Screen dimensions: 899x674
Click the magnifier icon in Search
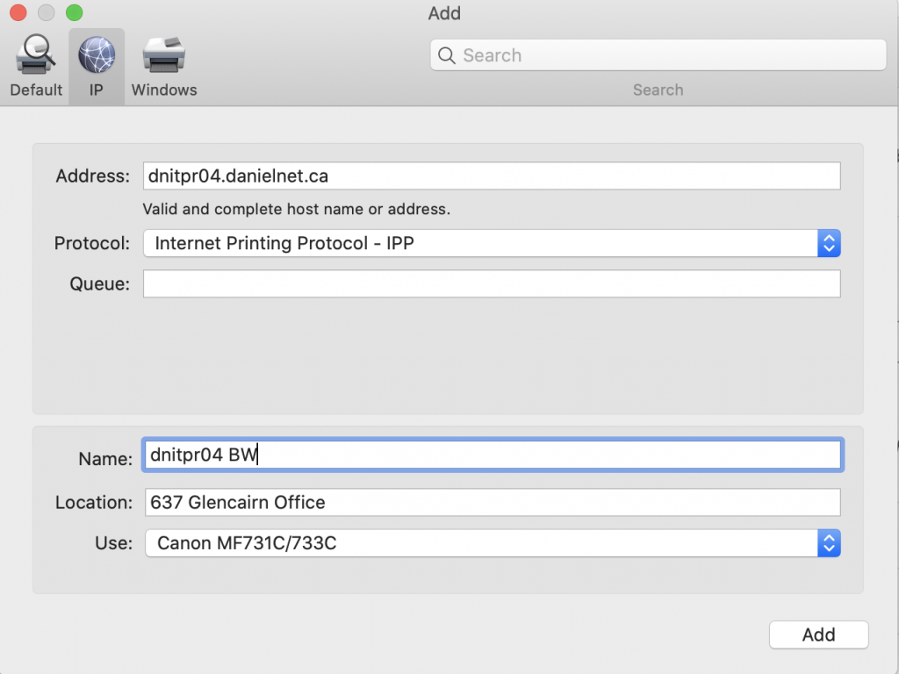point(447,56)
